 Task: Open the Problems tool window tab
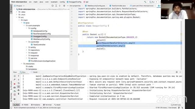[x=36, y=105]
